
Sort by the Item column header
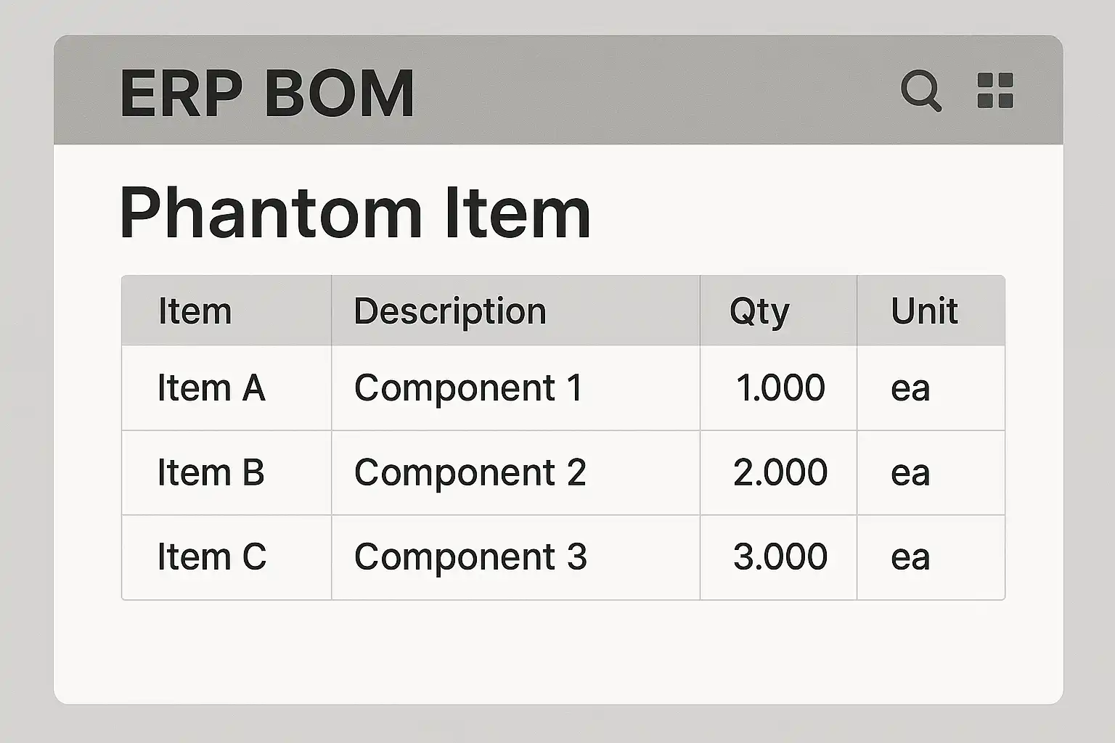pos(195,311)
